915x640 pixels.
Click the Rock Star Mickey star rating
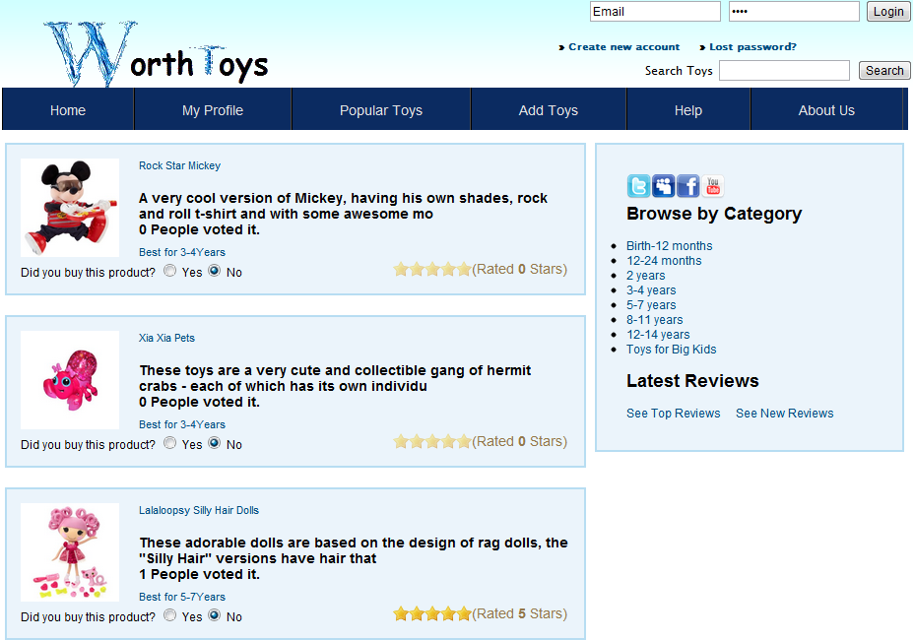tap(431, 269)
